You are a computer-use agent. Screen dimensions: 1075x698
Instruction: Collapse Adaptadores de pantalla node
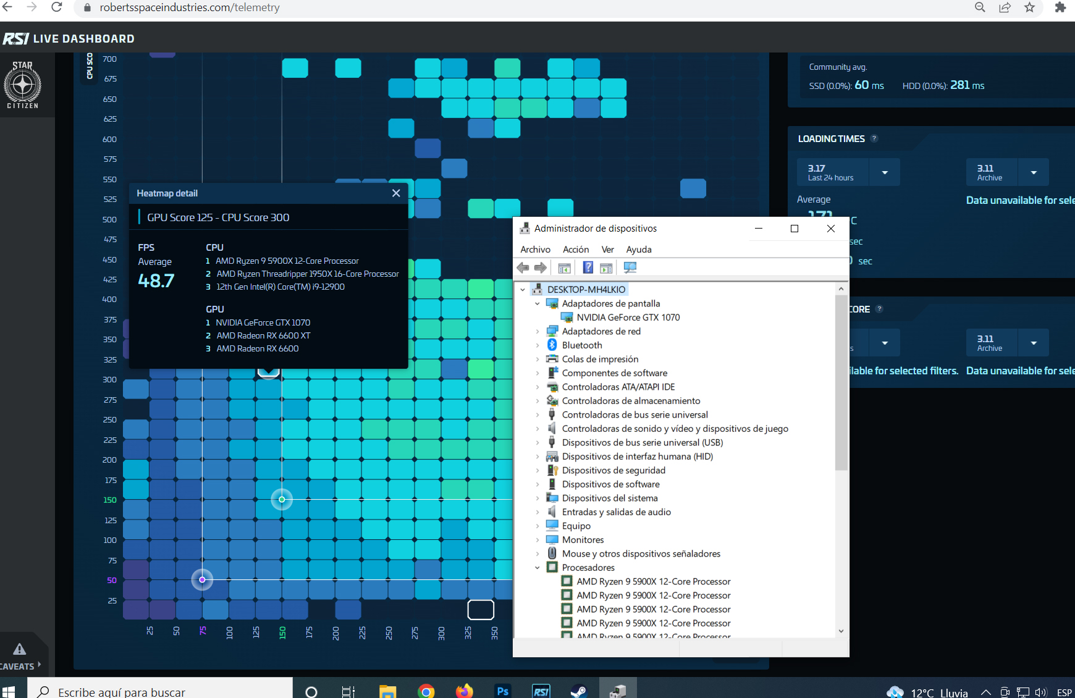click(x=537, y=303)
